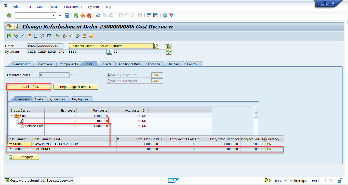
Task: Open the command field dropdown arrow
Action: pyautogui.click(x=53, y=16)
